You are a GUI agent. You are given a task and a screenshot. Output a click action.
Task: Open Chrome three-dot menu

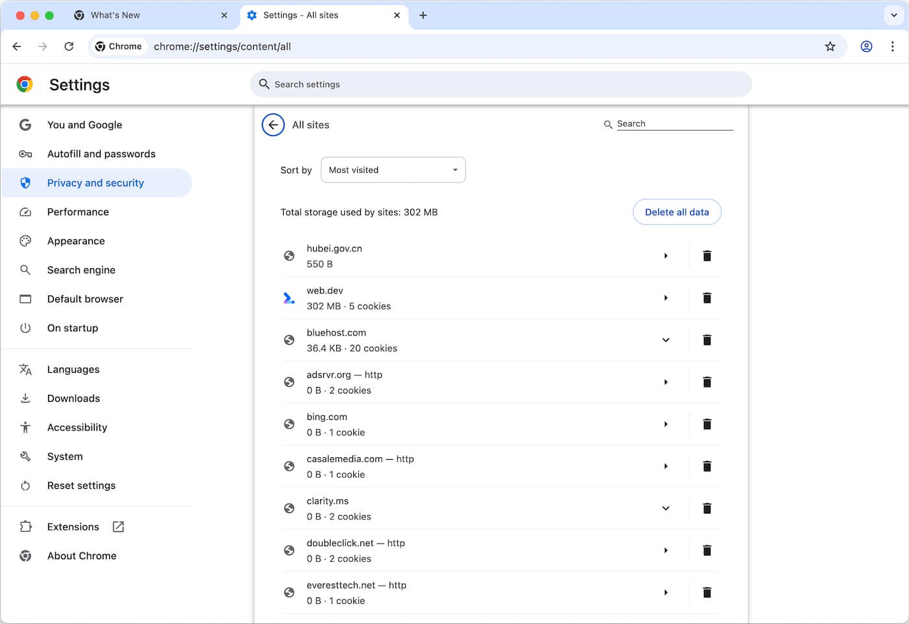pyautogui.click(x=892, y=46)
